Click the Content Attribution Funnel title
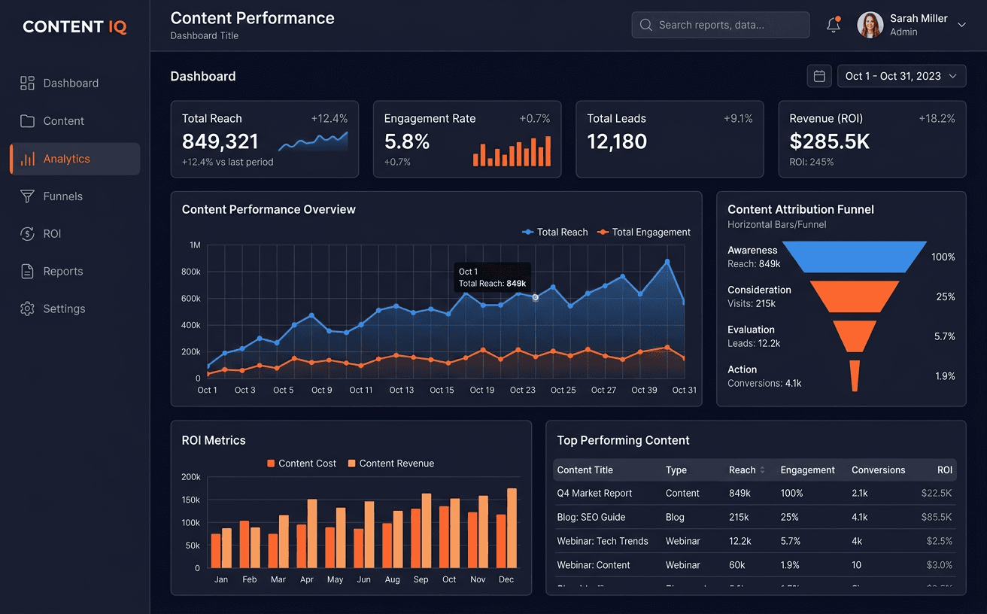The image size is (987, 614). point(800,210)
